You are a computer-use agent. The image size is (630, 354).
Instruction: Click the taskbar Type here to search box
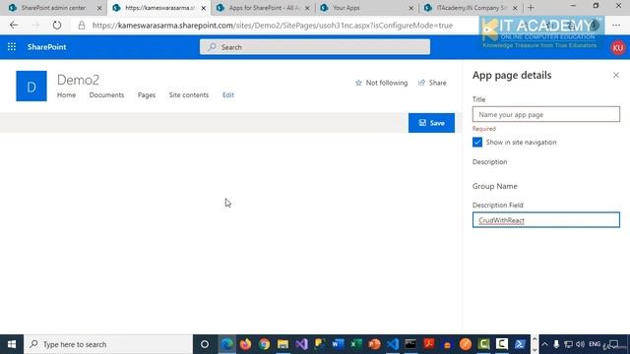click(108, 344)
